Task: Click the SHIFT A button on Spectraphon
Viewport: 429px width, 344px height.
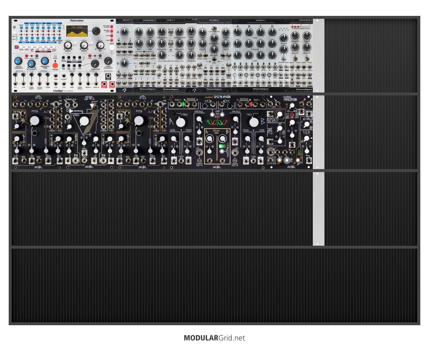Action: [200, 160]
